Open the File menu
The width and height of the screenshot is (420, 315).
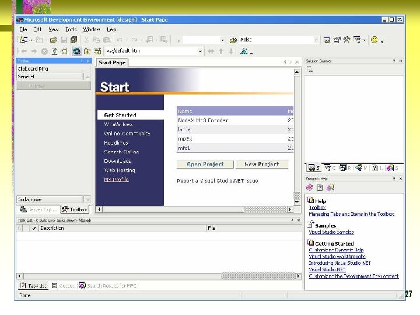23,30
